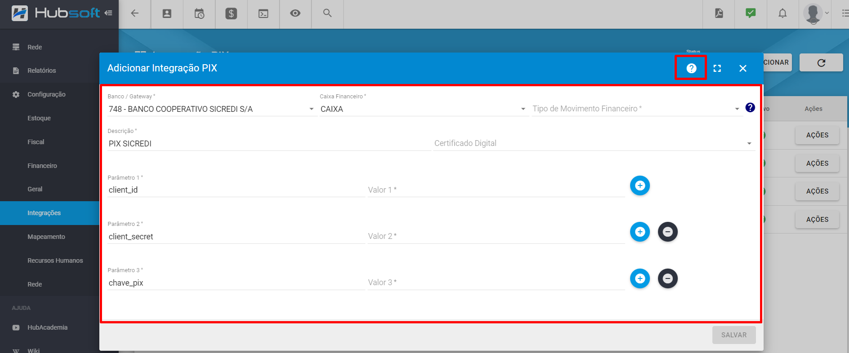849x353 pixels.
Task: Click the green checkmark chat icon
Action: pos(751,13)
